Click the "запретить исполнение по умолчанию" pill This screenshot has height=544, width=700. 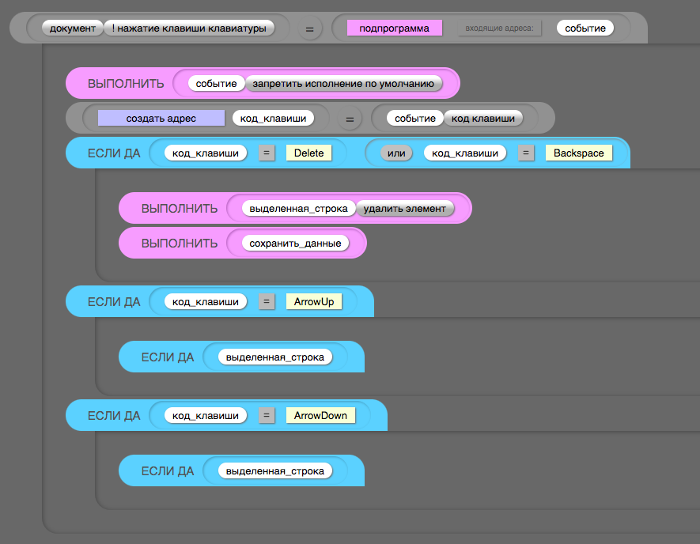(343, 84)
